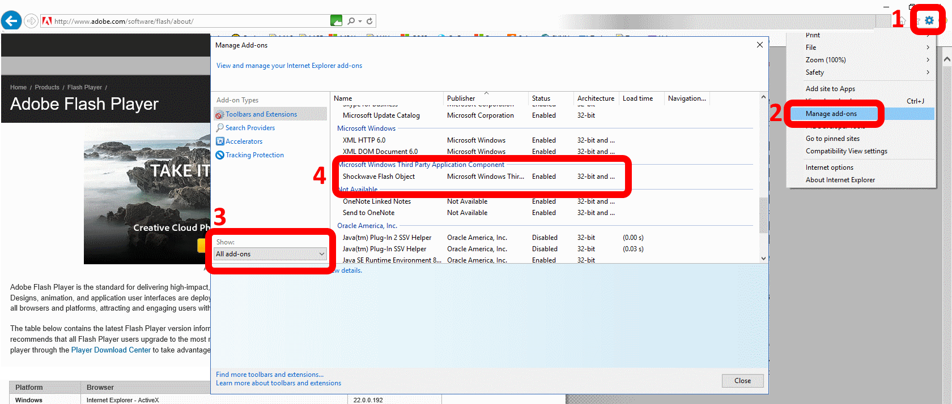Open the gear Tools menu icon
The image size is (952, 404).
click(929, 20)
